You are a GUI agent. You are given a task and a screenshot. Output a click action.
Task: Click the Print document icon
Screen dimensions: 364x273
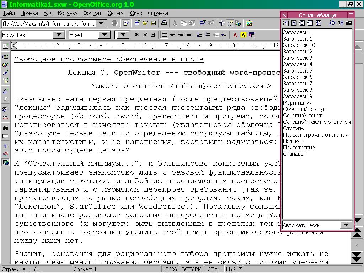164,23
